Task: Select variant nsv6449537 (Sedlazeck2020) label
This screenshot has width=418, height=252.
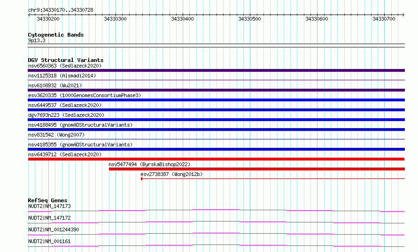Action: tap(65, 105)
